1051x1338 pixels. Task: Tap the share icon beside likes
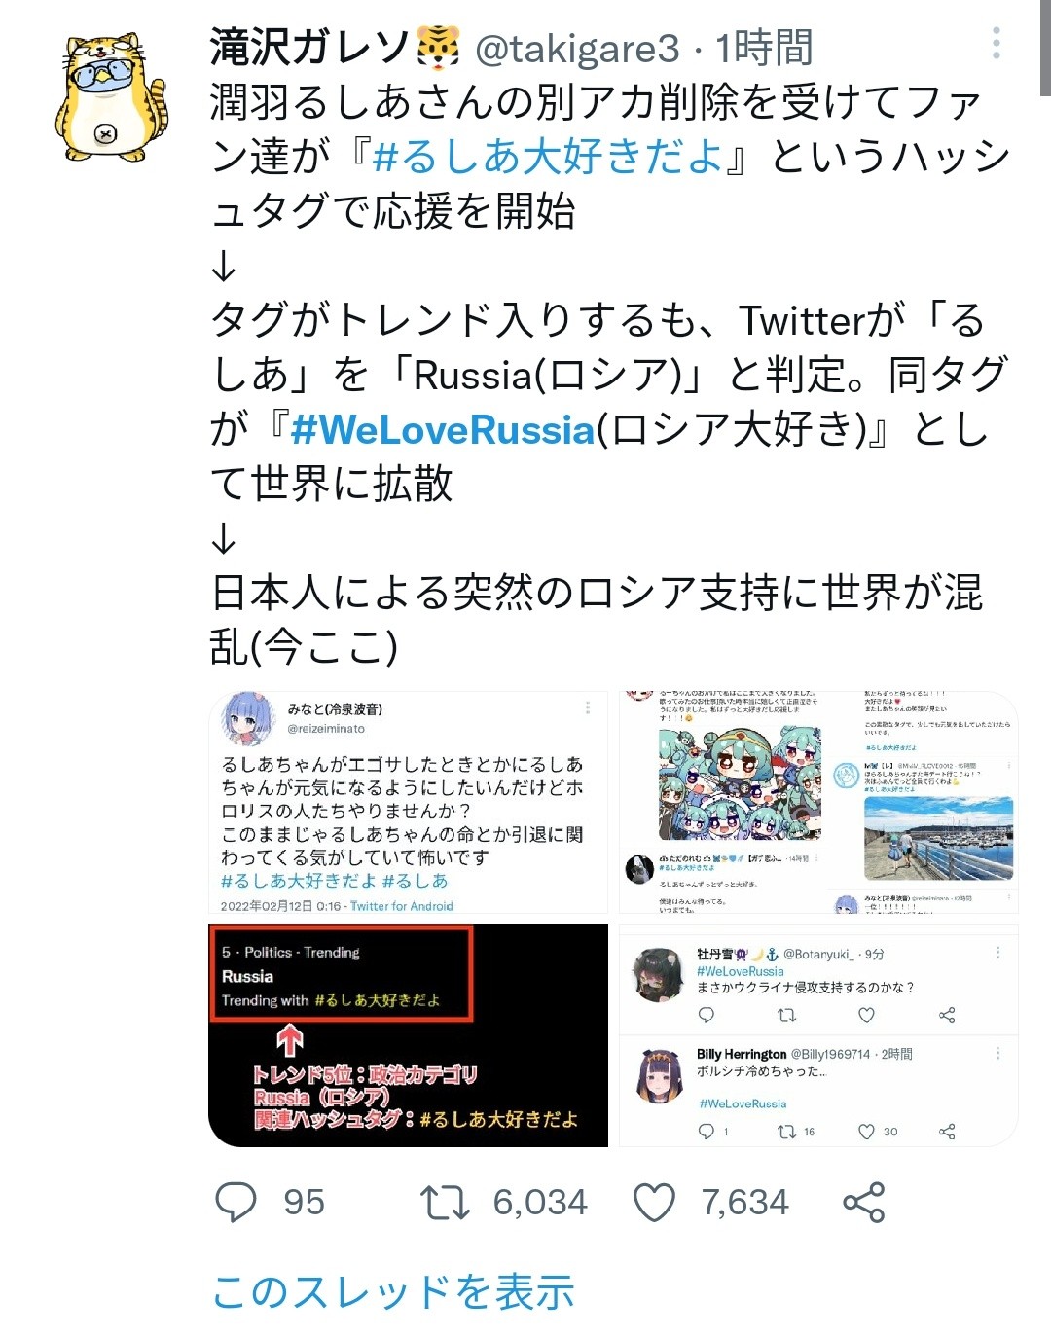point(863,1203)
